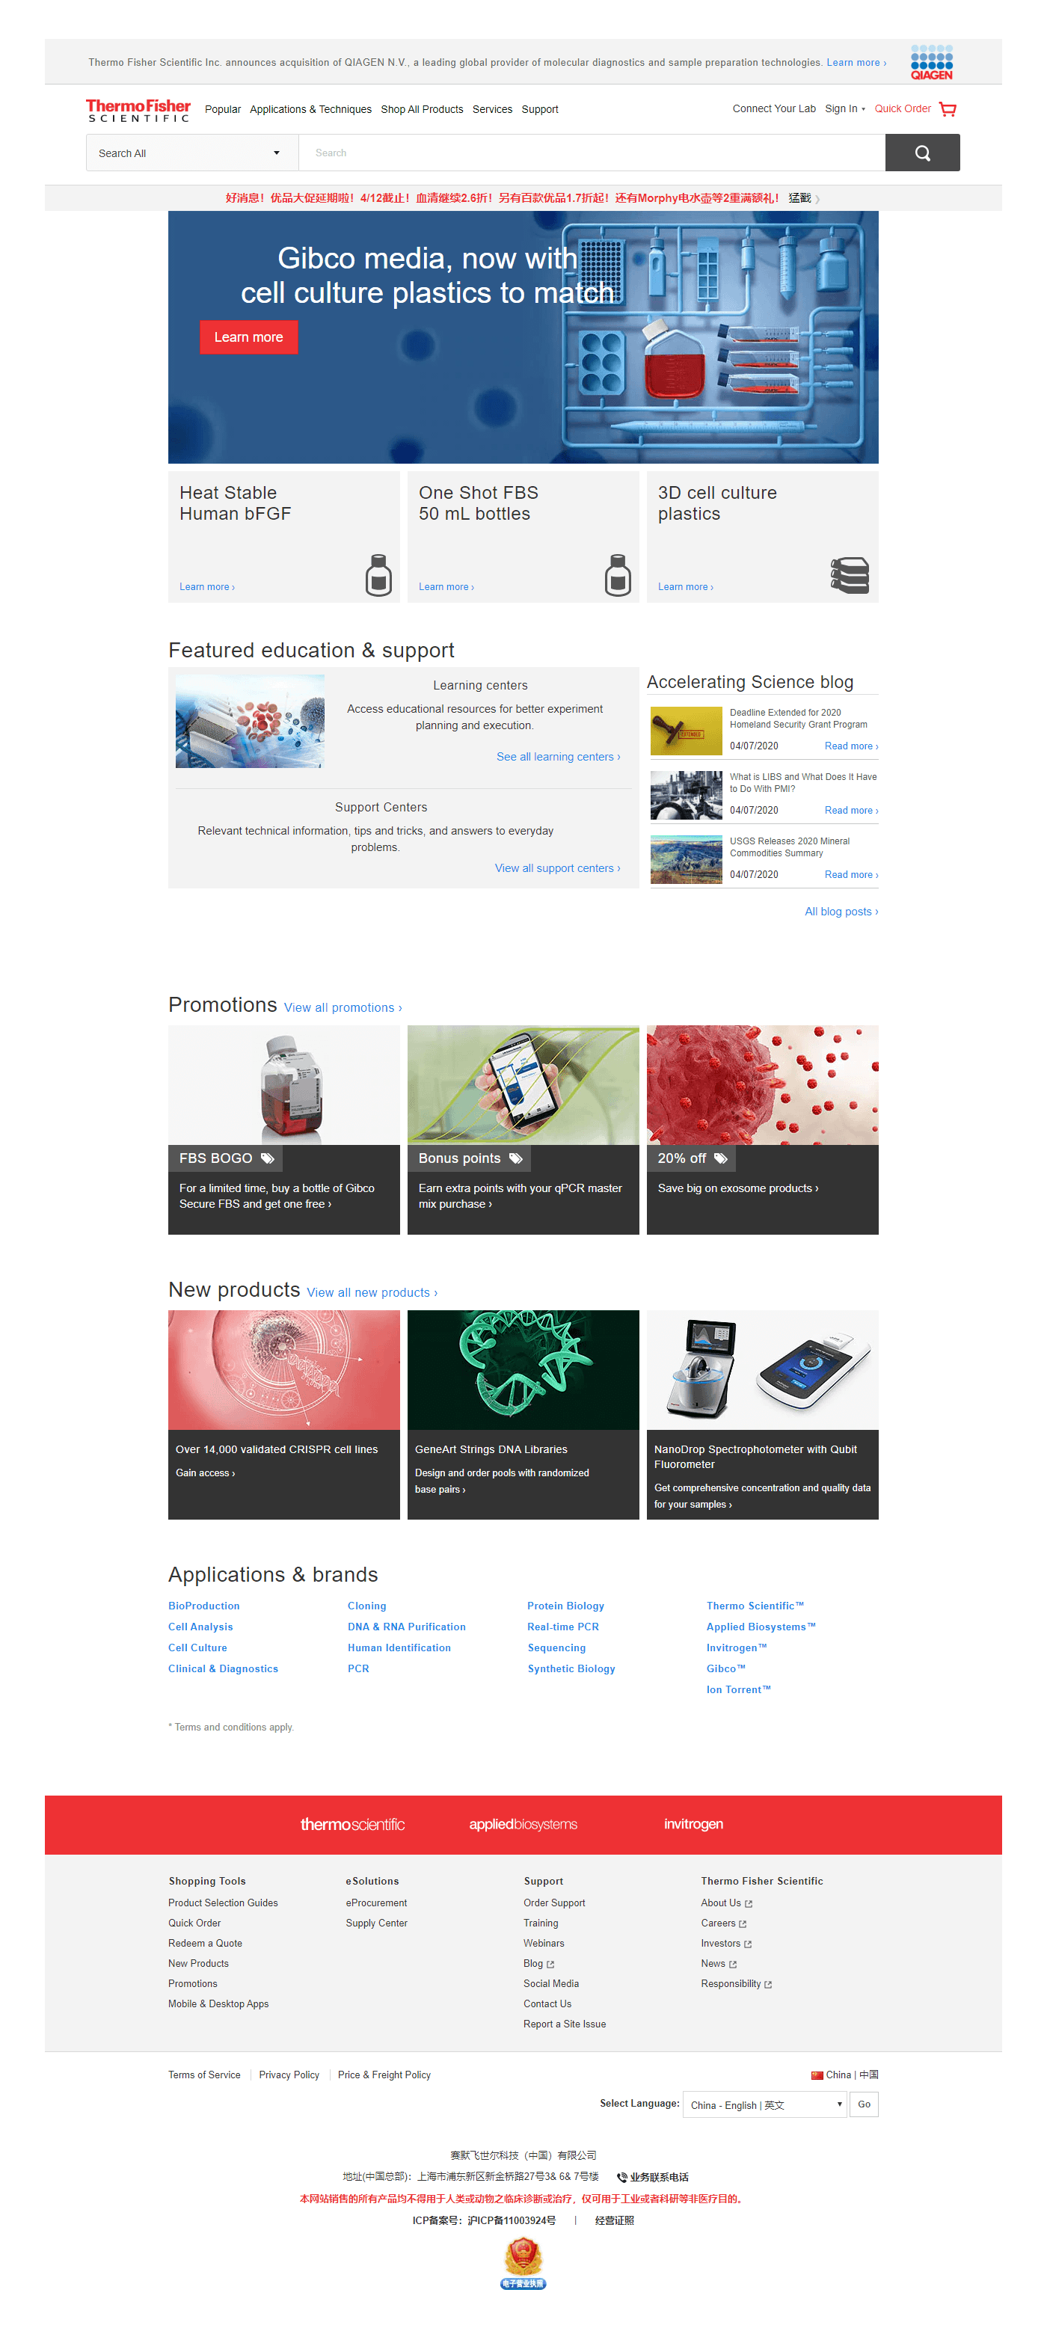The height and width of the screenshot is (2343, 1047).
Task: Open Product Selection Guides footer link
Action: pos(223,1903)
